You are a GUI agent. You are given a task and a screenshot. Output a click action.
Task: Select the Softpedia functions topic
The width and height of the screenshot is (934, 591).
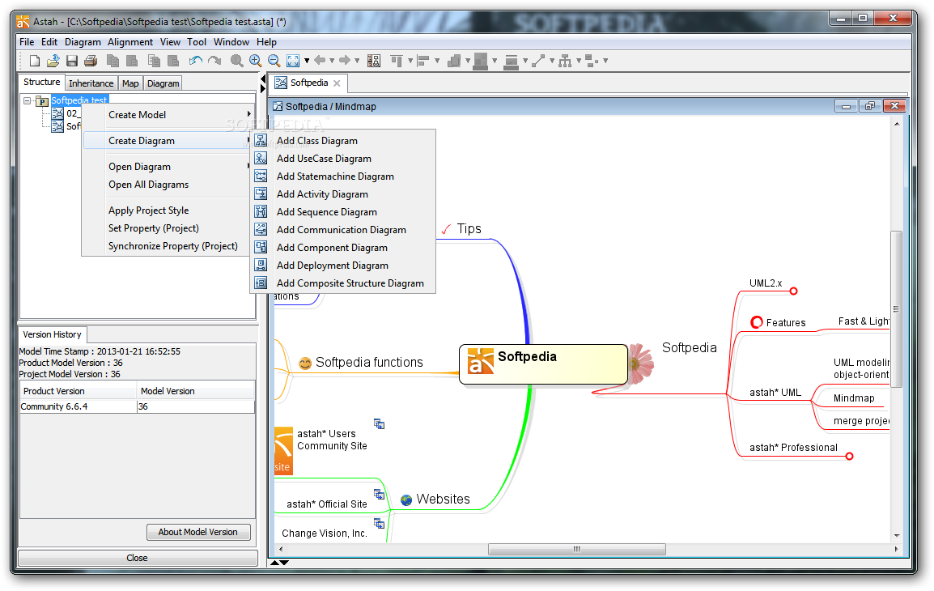(x=369, y=363)
